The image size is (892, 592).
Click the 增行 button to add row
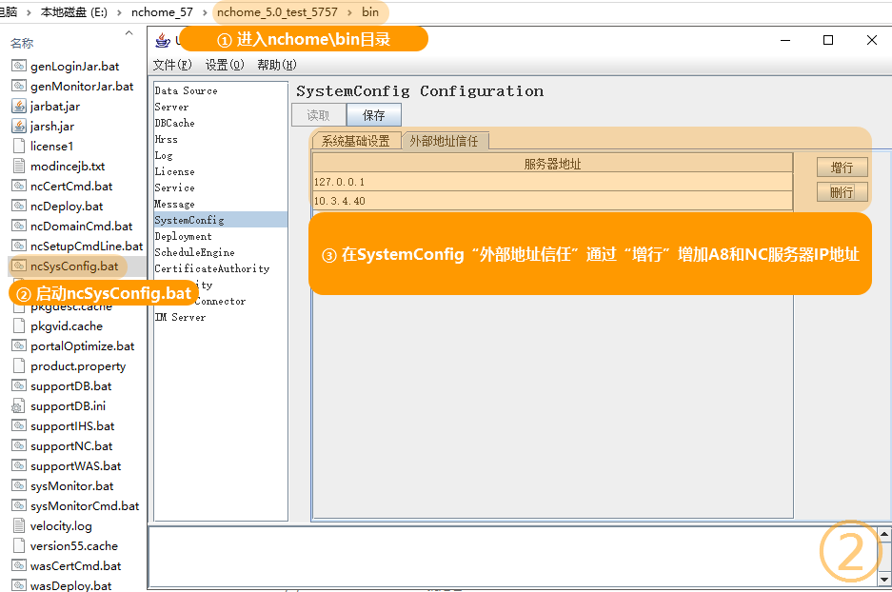pyautogui.click(x=842, y=168)
